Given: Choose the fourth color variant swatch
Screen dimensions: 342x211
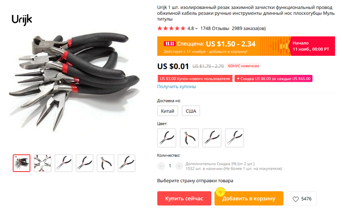Looking at the screenshot, I should [234, 138].
